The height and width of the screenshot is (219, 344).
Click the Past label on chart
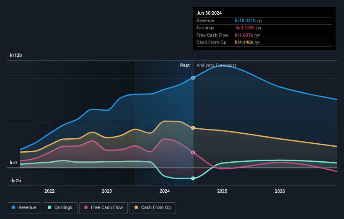(x=185, y=65)
